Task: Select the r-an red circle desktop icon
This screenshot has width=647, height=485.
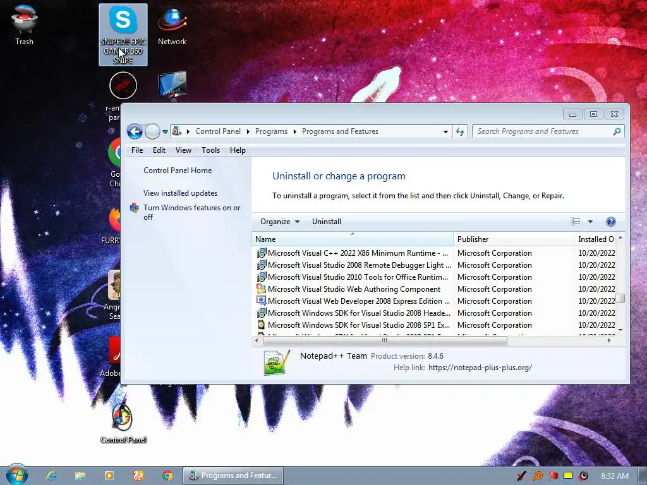Action: (123, 85)
